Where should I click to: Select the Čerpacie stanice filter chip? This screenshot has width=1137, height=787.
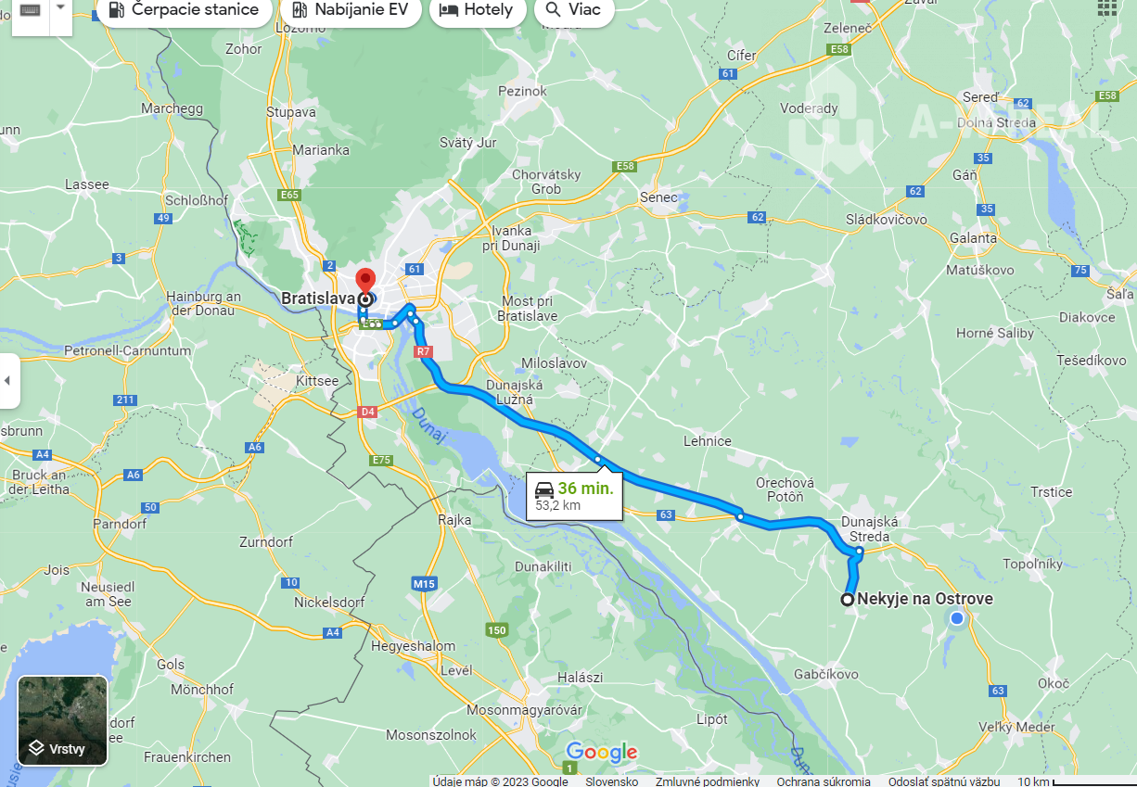pyautogui.click(x=184, y=10)
